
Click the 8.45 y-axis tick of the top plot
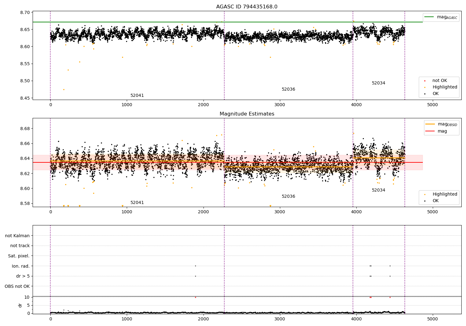25,98
